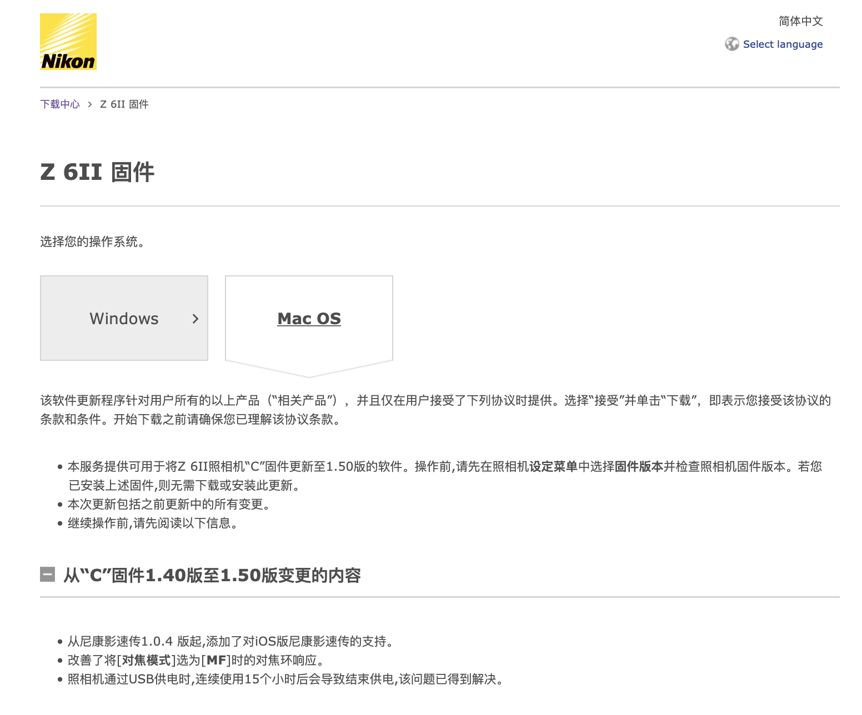Click the Z 6II 固件 page title

pyautogui.click(x=97, y=172)
